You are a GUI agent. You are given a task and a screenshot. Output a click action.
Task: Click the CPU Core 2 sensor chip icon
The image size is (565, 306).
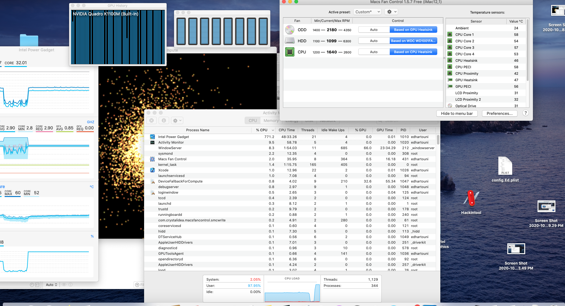coord(450,41)
